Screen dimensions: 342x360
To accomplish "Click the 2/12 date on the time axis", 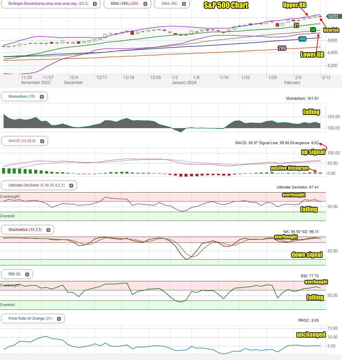I will [326, 78].
